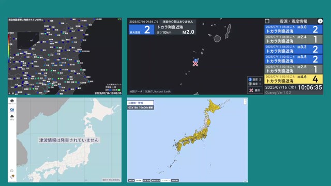The image size is (331, 186).
Task: Click the M2.0 magnitude readout
Action: point(188,32)
